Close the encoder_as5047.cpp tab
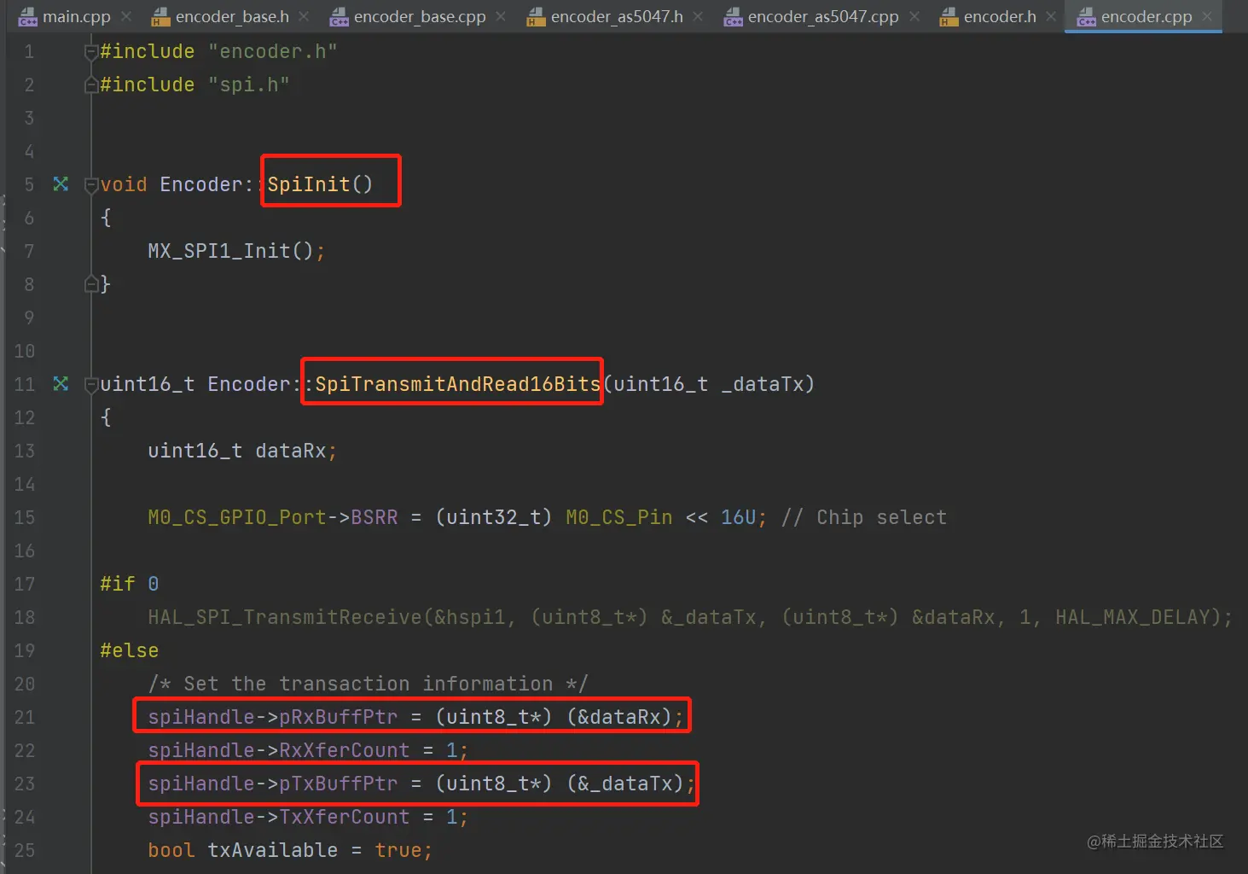The width and height of the screenshot is (1248, 874). 914,16
